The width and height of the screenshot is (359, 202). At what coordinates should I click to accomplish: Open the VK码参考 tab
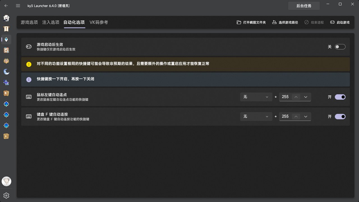click(99, 22)
